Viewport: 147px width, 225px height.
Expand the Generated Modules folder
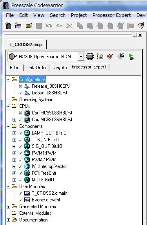pyautogui.click(x=9, y=207)
